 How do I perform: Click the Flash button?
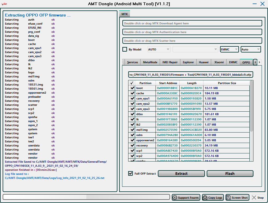point(230,173)
